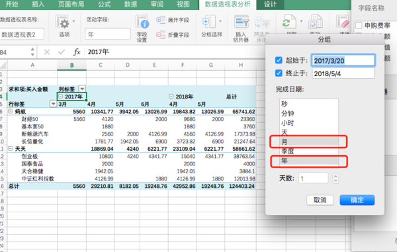Select column B header
This screenshot has height=252, width=397.
pyautogui.click(x=71, y=65)
